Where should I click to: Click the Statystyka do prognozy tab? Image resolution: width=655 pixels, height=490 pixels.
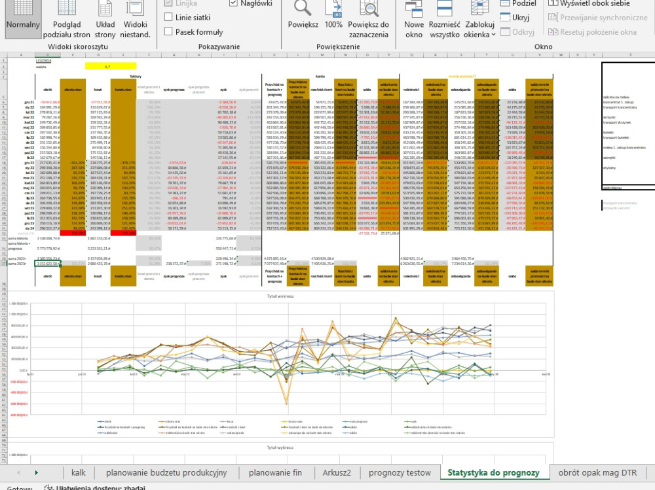coord(493,472)
